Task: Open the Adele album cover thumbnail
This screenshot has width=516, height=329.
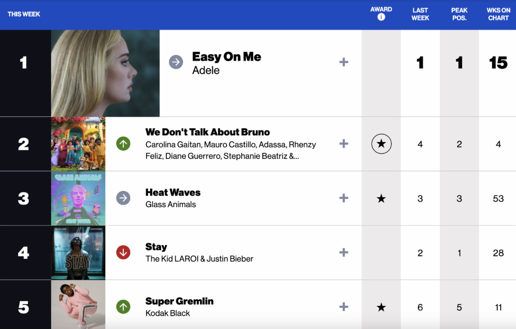Action: pyautogui.click(x=105, y=73)
